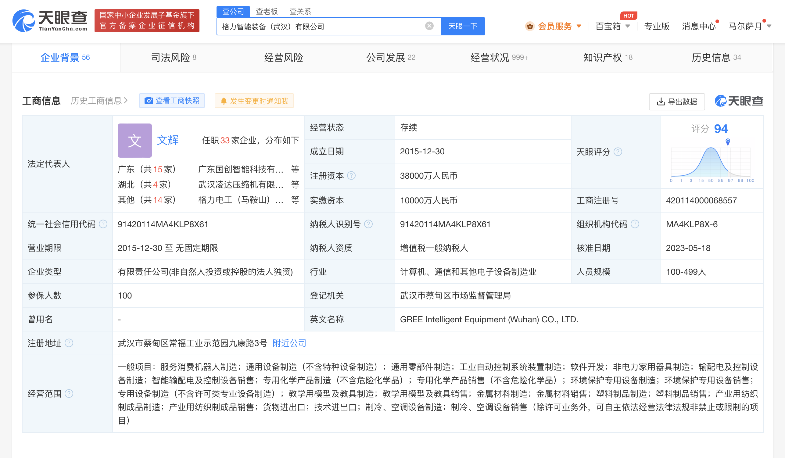Click the TianYanCha logo icon
Viewport: 785px width, 458px height.
24,21
